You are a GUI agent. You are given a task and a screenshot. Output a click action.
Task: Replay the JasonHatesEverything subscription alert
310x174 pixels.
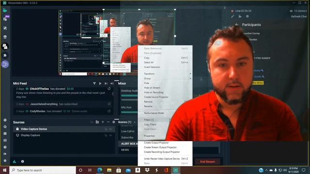pyautogui.click(x=109, y=104)
